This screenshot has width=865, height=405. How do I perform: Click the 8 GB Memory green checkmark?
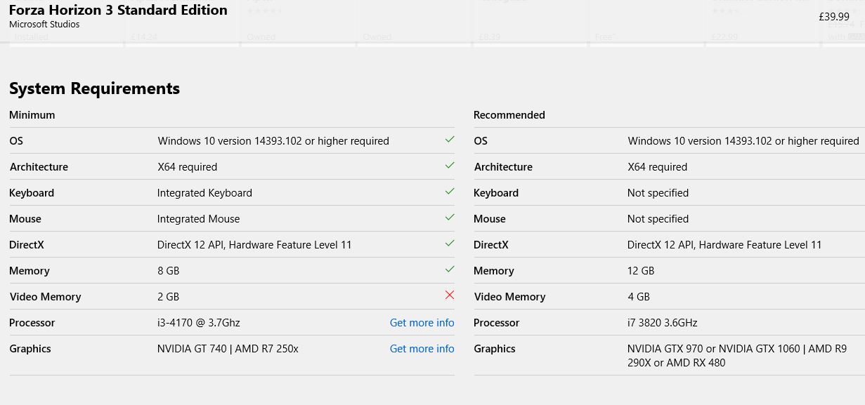(449, 270)
